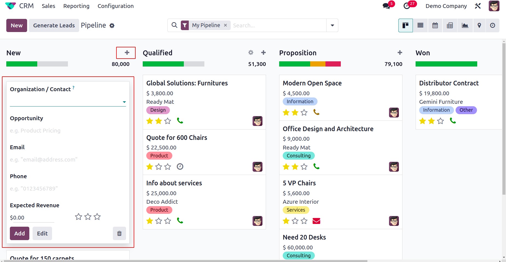Click phone icon on Info about services
Viewport: 506px width, 262px height.
coord(180,220)
